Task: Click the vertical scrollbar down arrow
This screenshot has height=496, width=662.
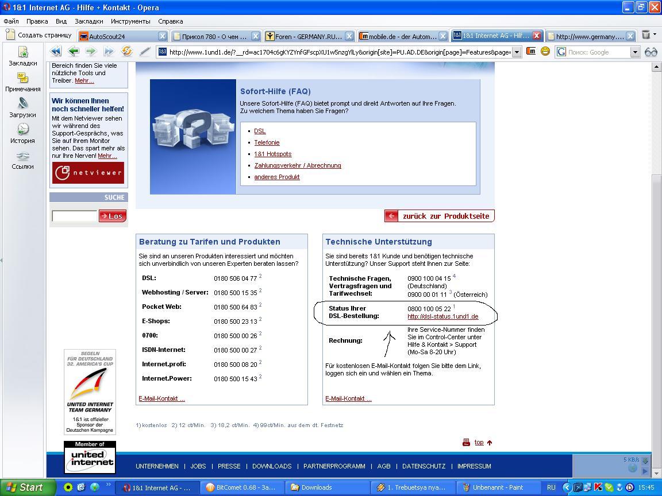Action: (x=656, y=474)
